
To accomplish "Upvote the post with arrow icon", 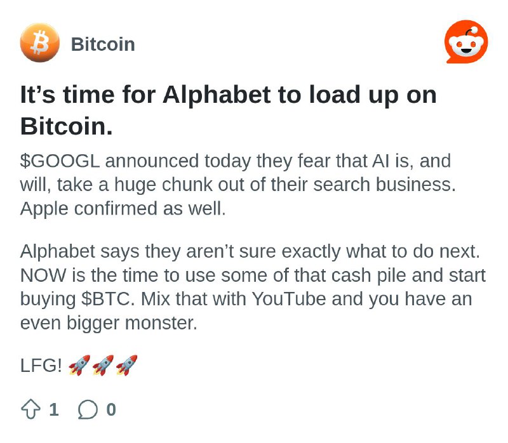I will 30,409.
